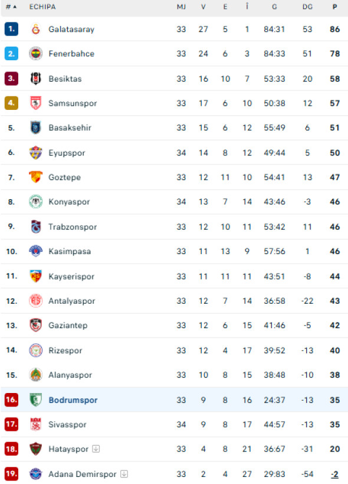
Task: Sort table by the # rank column
Action: click(x=11, y=7)
